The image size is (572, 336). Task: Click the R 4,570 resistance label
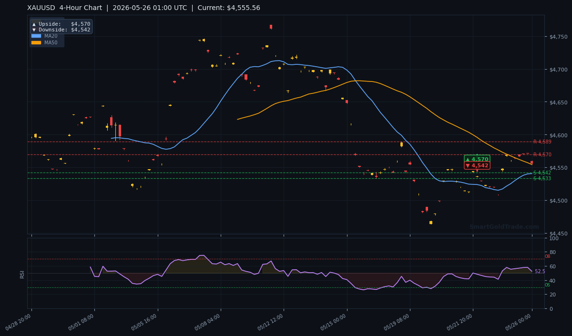coord(542,154)
